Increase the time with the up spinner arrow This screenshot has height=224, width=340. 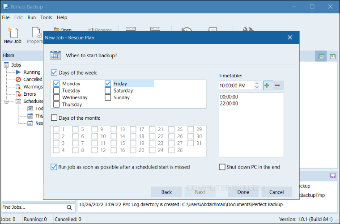[257, 83]
